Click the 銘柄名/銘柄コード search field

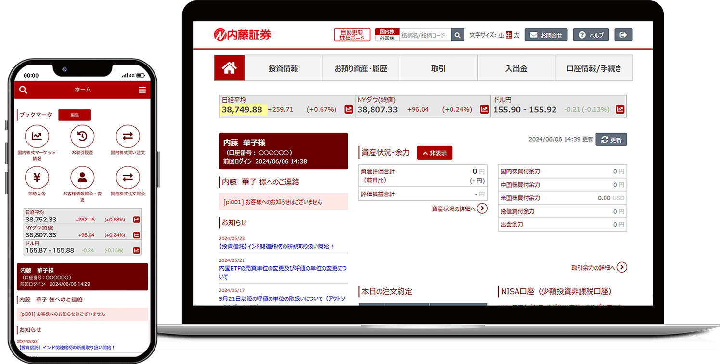click(425, 35)
